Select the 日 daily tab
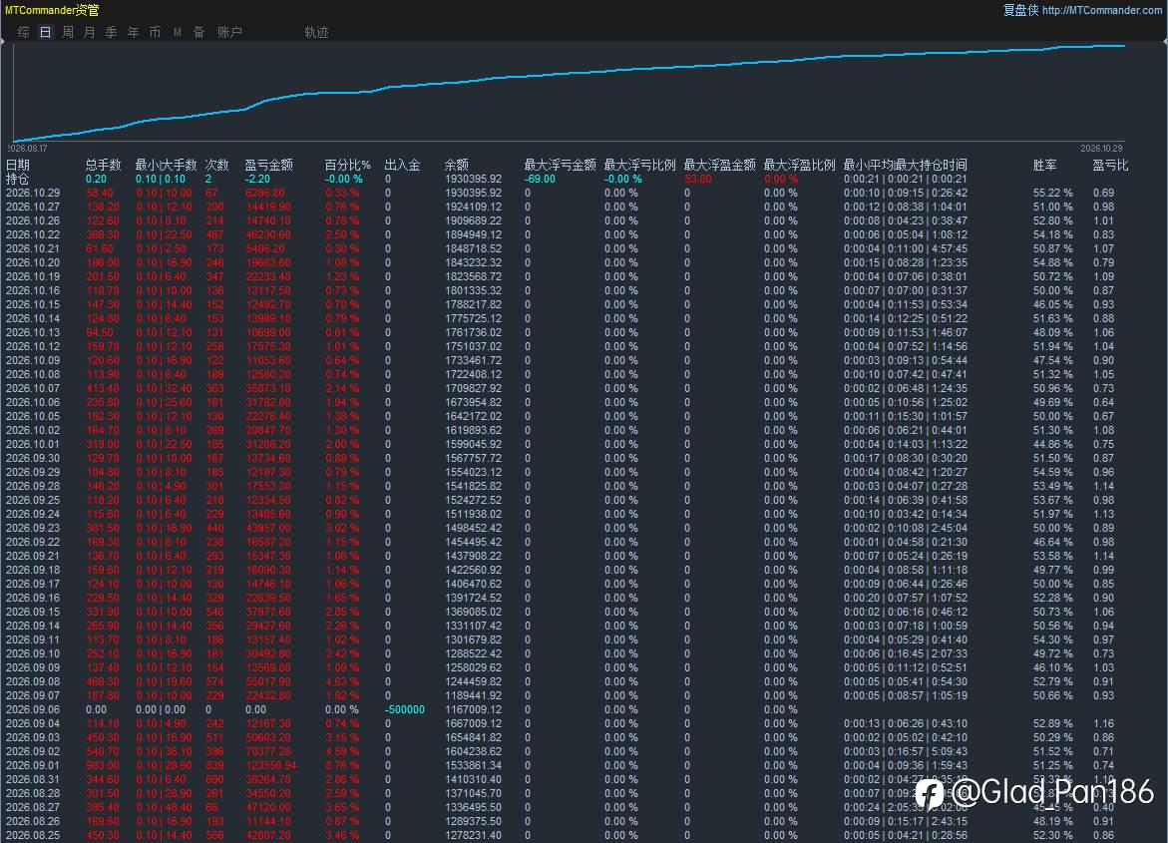Screen dimensions: 1168x843 pyautogui.click(x=46, y=32)
